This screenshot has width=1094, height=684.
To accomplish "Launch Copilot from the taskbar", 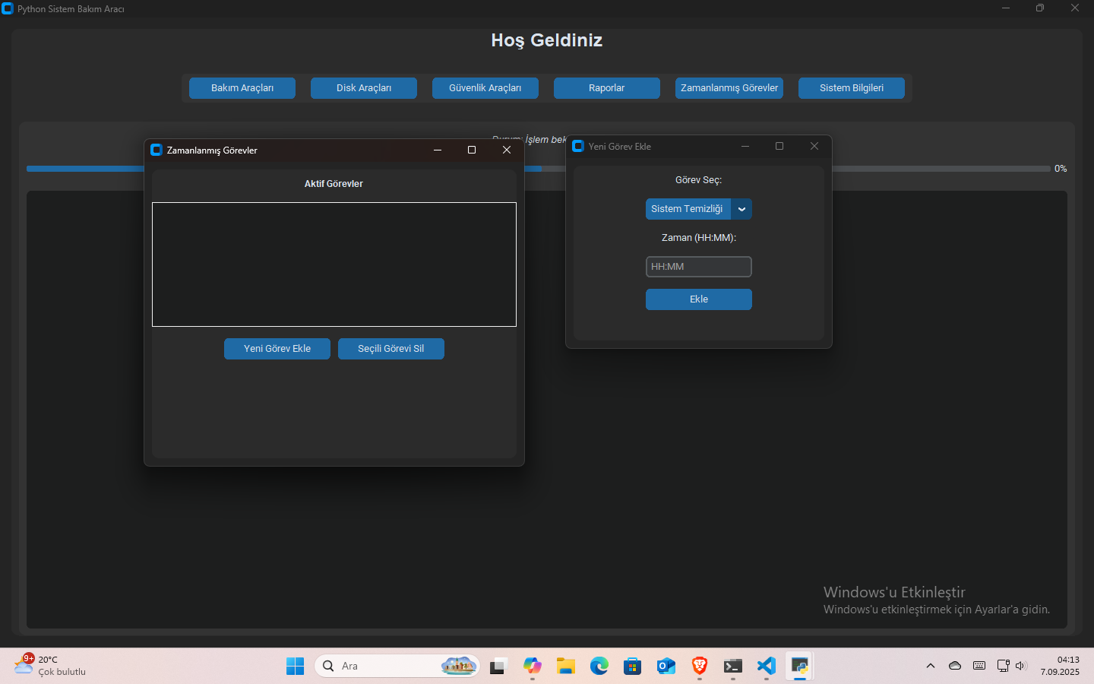I will click(x=533, y=667).
